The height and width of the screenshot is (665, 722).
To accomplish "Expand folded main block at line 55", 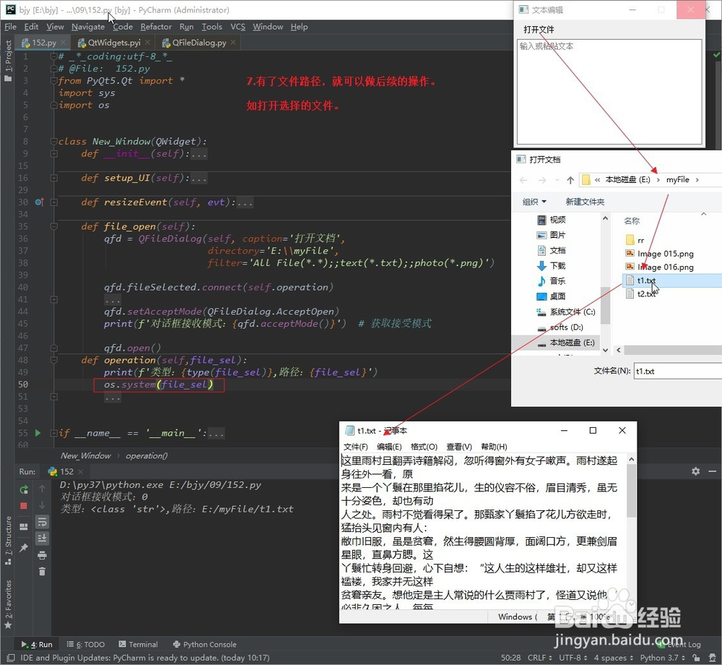I will pos(54,433).
